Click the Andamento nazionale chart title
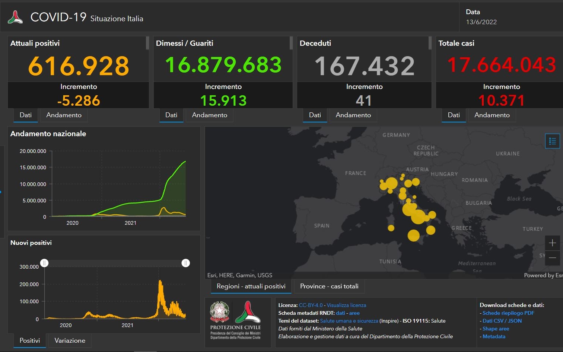Viewport: 563px width, 352px height. click(48, 134)
